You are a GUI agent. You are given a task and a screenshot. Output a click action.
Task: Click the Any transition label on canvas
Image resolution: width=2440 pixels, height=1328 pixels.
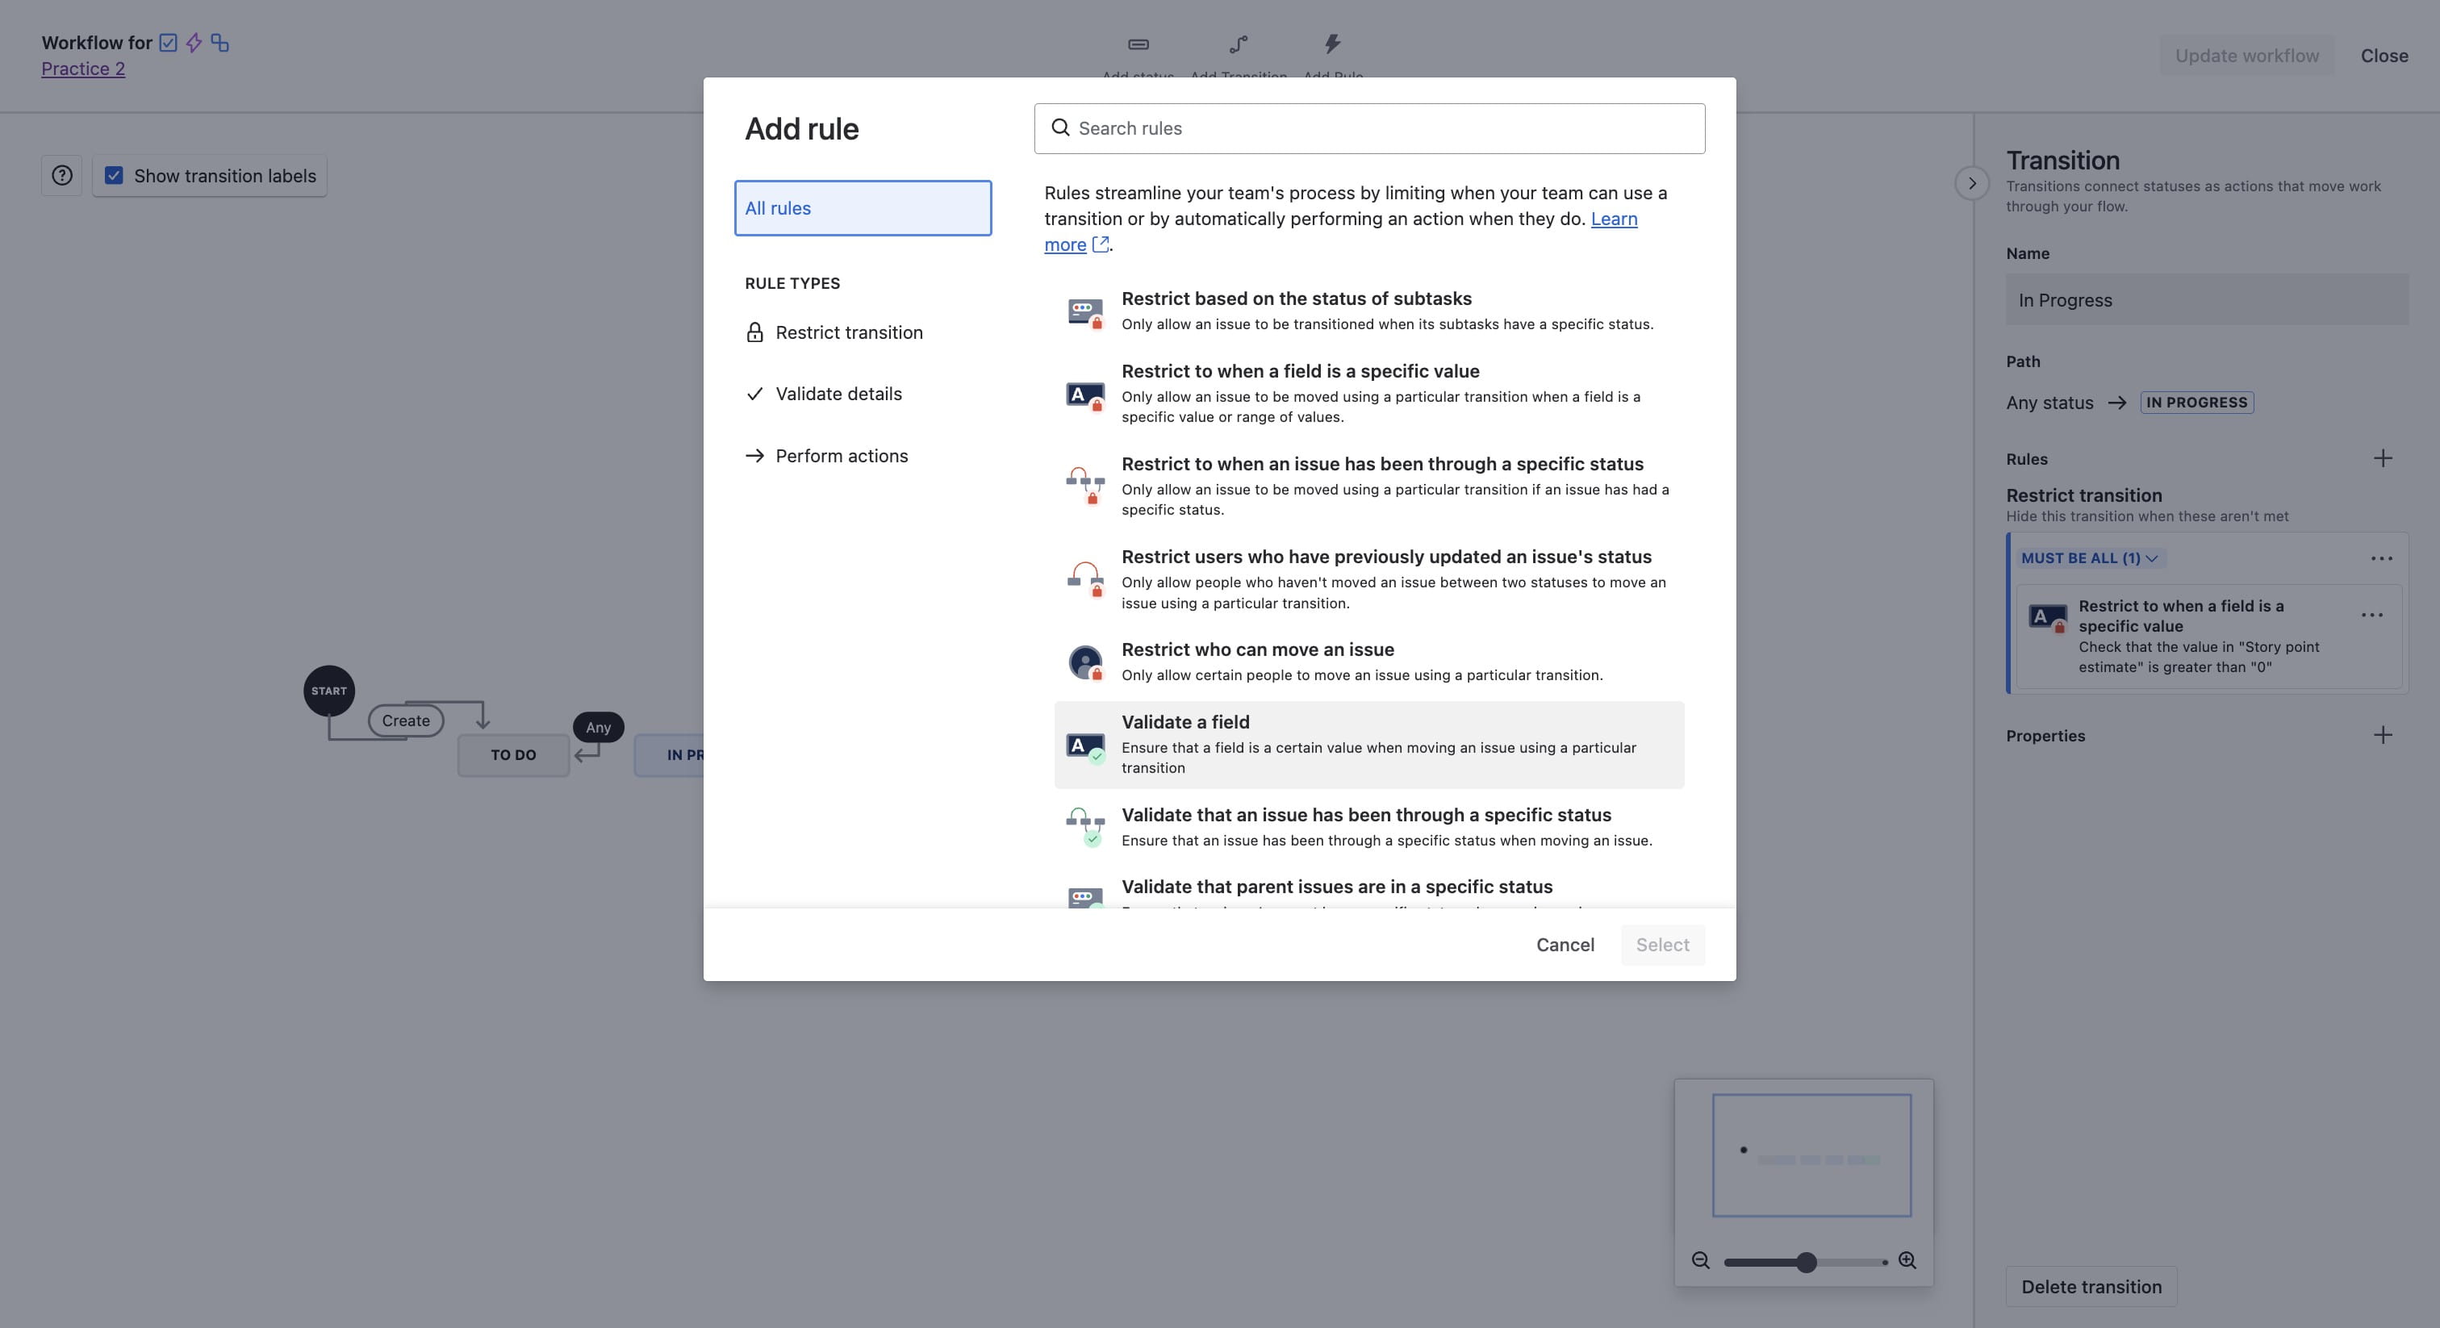[598, 728]
